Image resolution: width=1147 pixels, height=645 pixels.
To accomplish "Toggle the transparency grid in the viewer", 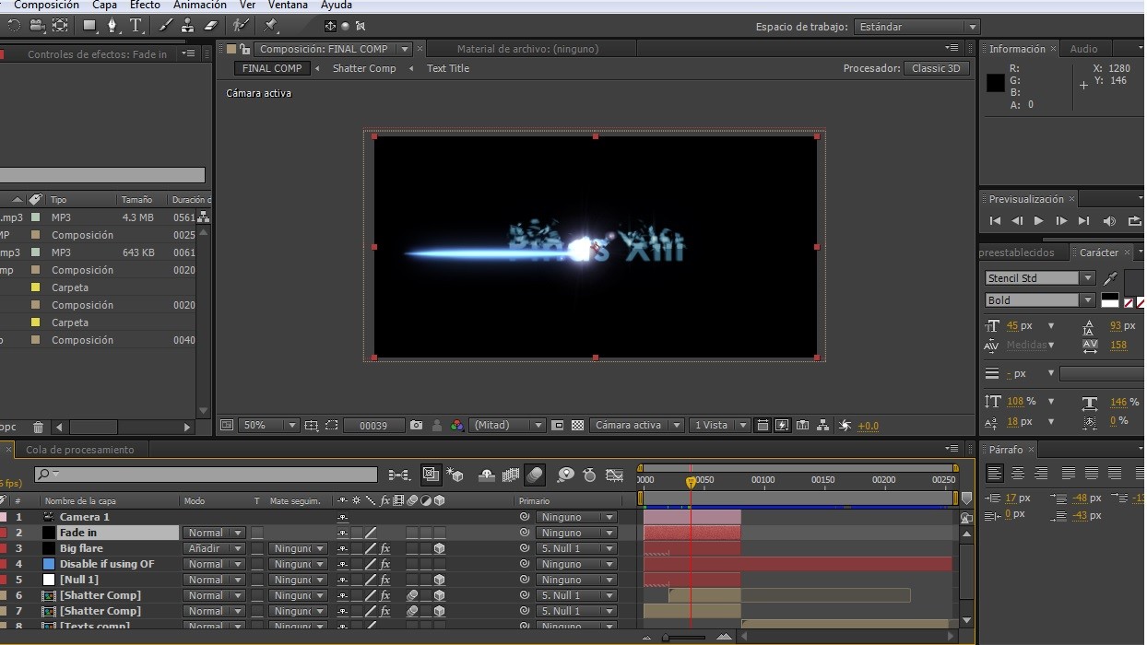I will point(577,426).
